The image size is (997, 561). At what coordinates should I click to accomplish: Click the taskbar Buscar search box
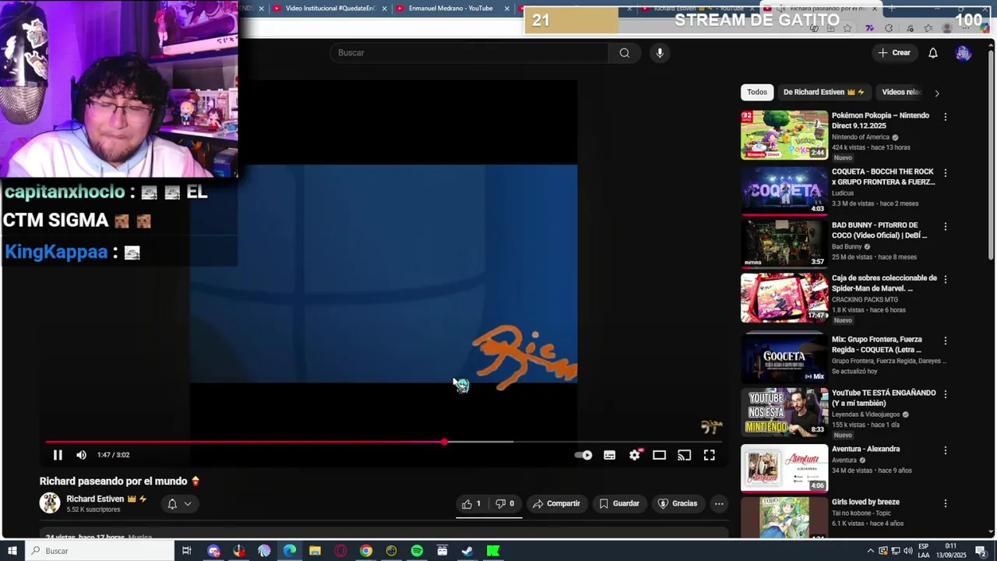[x=100, y=551]
